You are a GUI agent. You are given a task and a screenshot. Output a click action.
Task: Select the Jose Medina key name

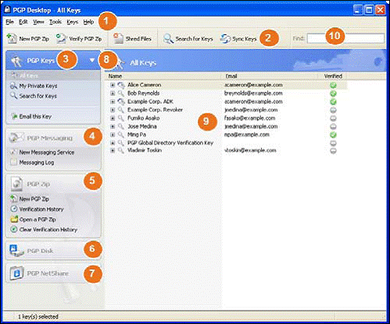tap(142, 126)
